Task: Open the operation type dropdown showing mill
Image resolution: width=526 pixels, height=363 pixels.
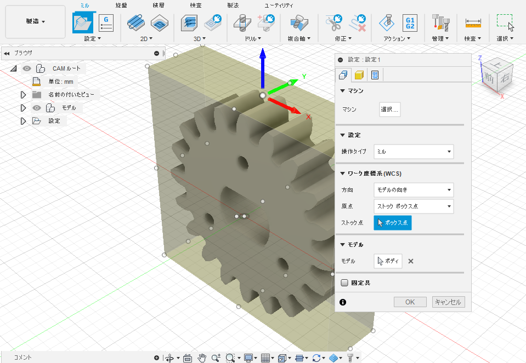Action: click(x=414, y=152)
